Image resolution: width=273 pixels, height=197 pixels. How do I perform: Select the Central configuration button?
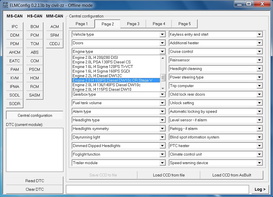[x=35, y=115]
